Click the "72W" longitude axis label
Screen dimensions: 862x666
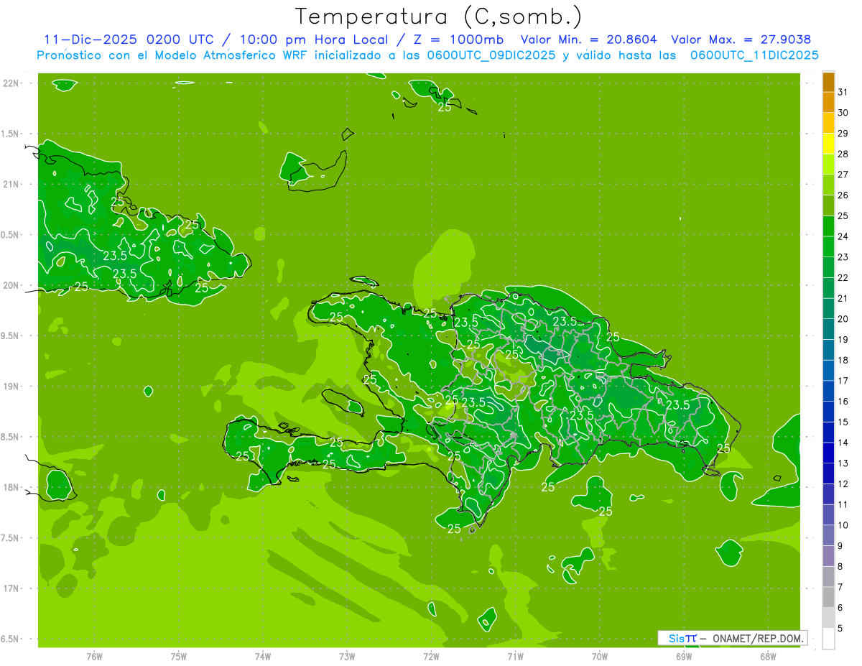click(432, 657)
